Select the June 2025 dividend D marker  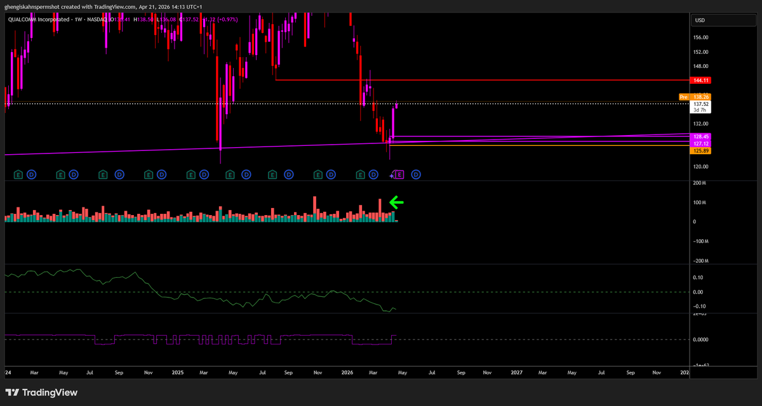tap(246, 174)
